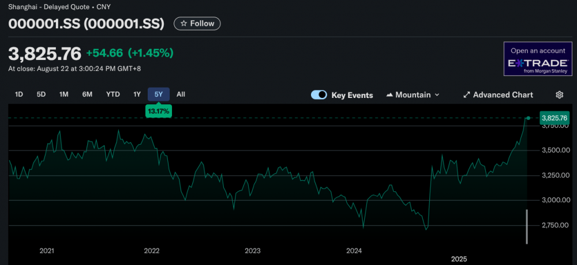Choose the 1Y time range
This screenshot has height=265, width=577.
[x=137, y=94]
